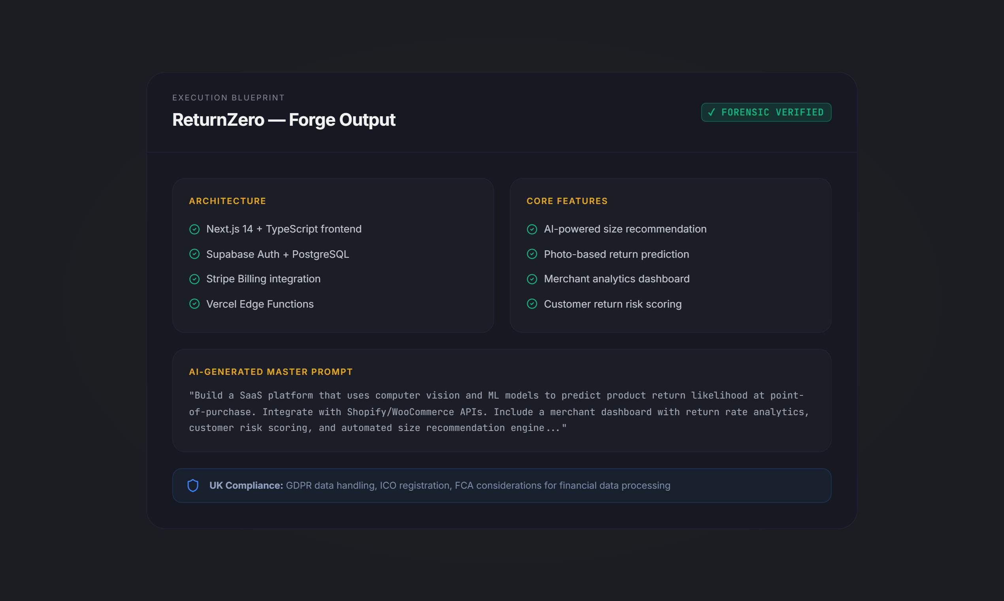The height and width of the screenshot is (601, 1004).
Task: Click the master prompt quoted text
Action: (498, 412)
